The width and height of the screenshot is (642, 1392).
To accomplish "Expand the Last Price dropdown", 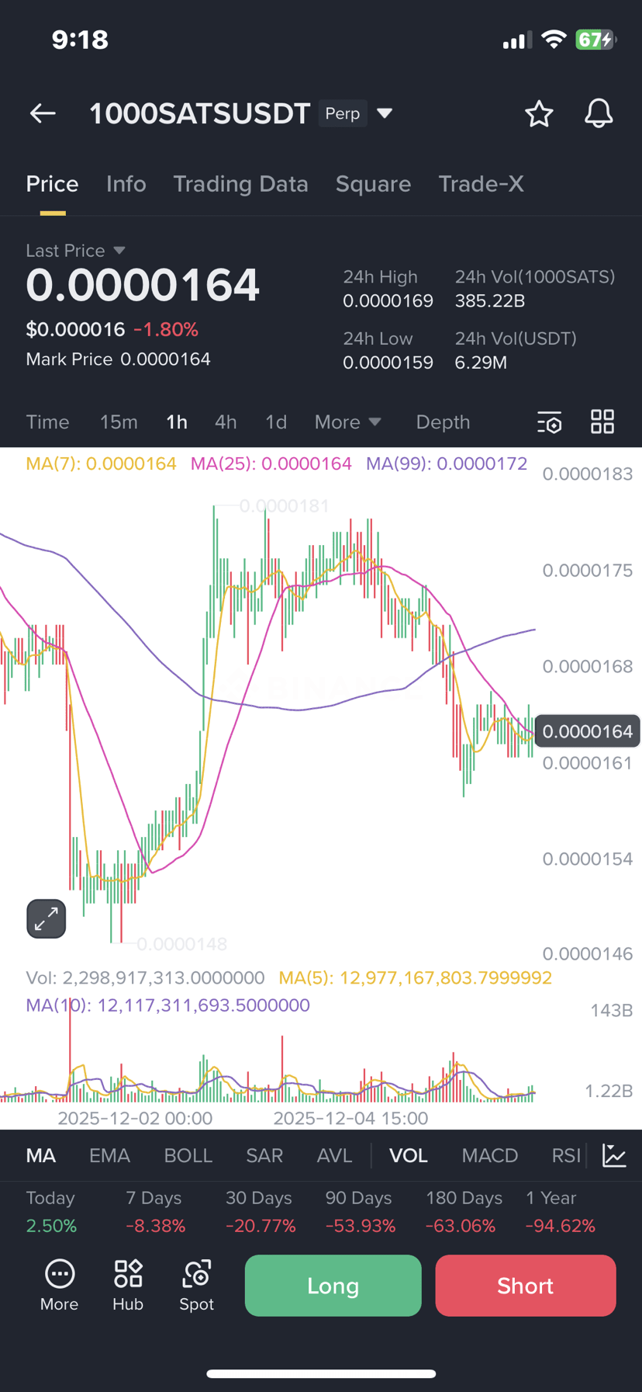I will tap(119, 250).
